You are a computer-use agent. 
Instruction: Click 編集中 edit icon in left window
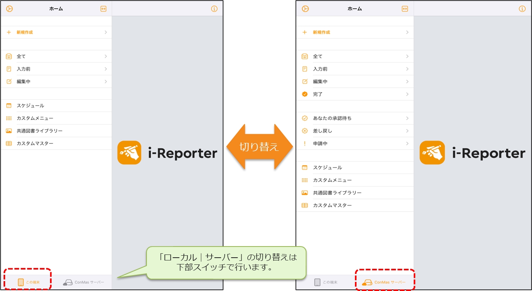pyautogui.click(x=9, y=81)
